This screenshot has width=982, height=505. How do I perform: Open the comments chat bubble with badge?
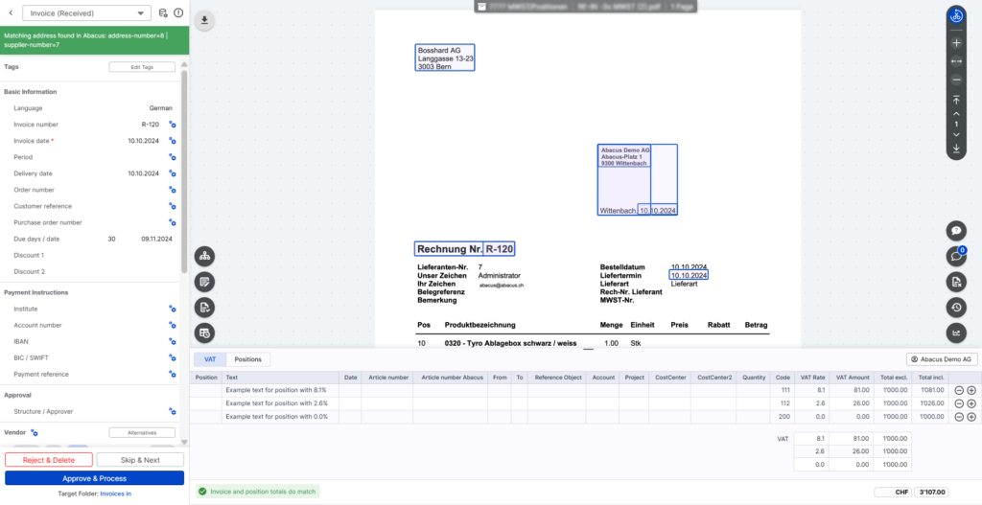coord(956,256)
